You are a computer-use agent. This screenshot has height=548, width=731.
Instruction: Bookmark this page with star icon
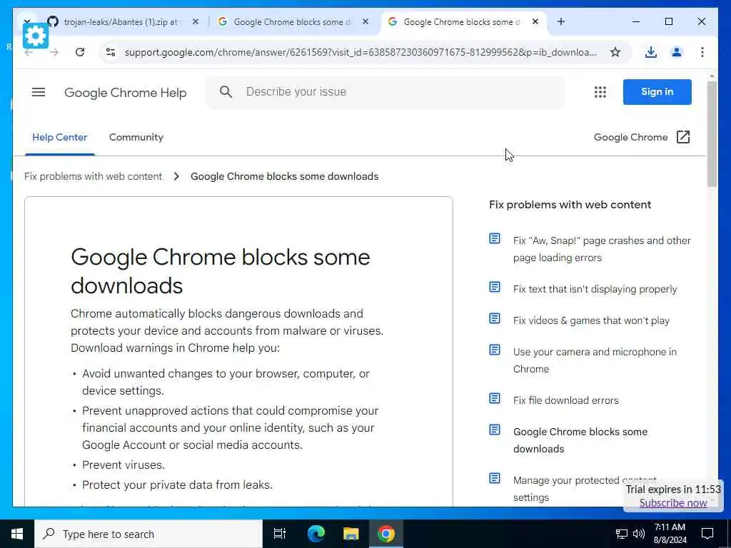(x=615, y=51)
